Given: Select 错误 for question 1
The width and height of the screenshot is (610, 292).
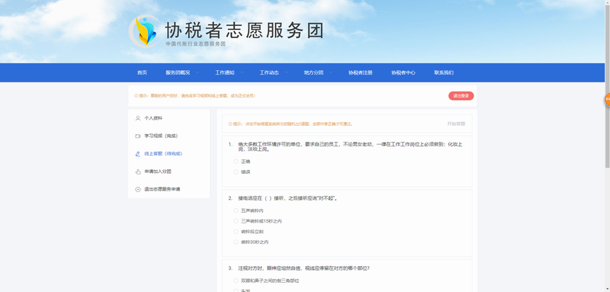Looking at the screenshot, I should click(x=236, y=172).
